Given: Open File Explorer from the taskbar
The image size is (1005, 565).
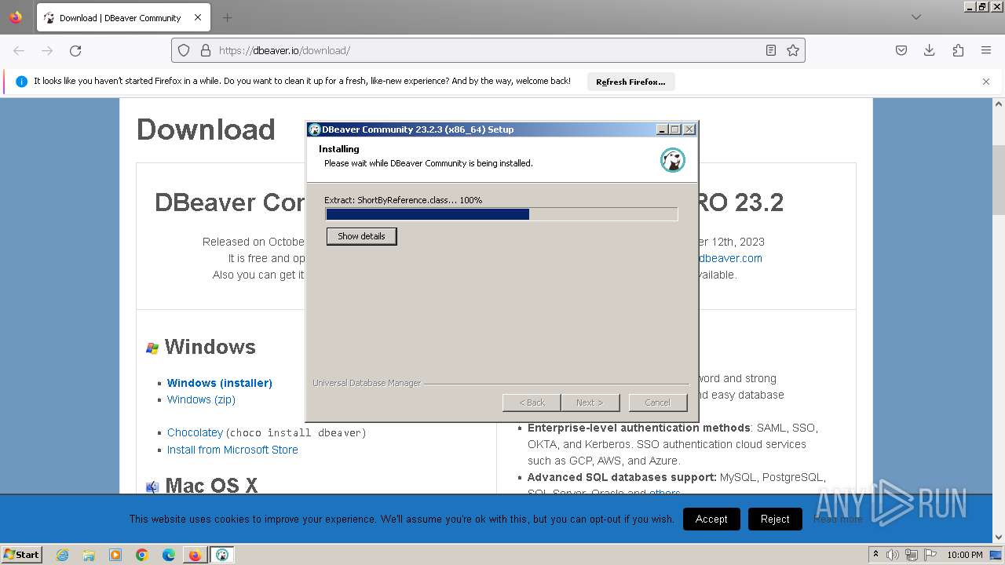Looking at the screenshot, I should point(89,555).
